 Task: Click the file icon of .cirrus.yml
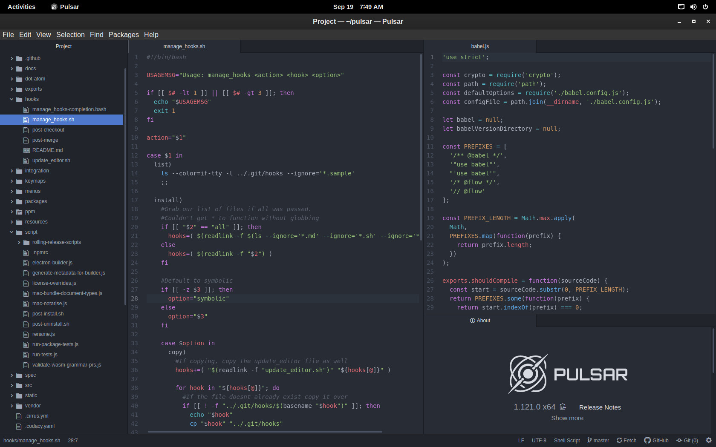[x=19, y=416]
